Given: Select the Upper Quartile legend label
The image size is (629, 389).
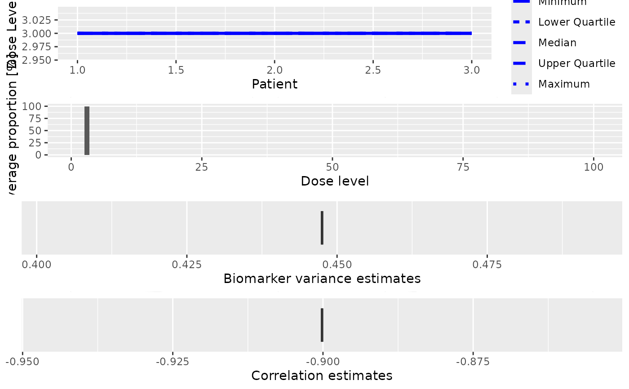Looking at the screenshot, I should click(x=576, y=63).
